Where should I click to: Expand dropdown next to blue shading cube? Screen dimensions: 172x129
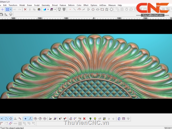pyautogui.click(x=48, y=9)
